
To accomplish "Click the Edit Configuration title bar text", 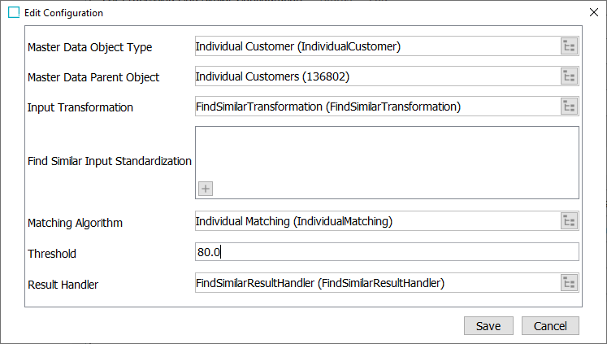I will (65, 13).
